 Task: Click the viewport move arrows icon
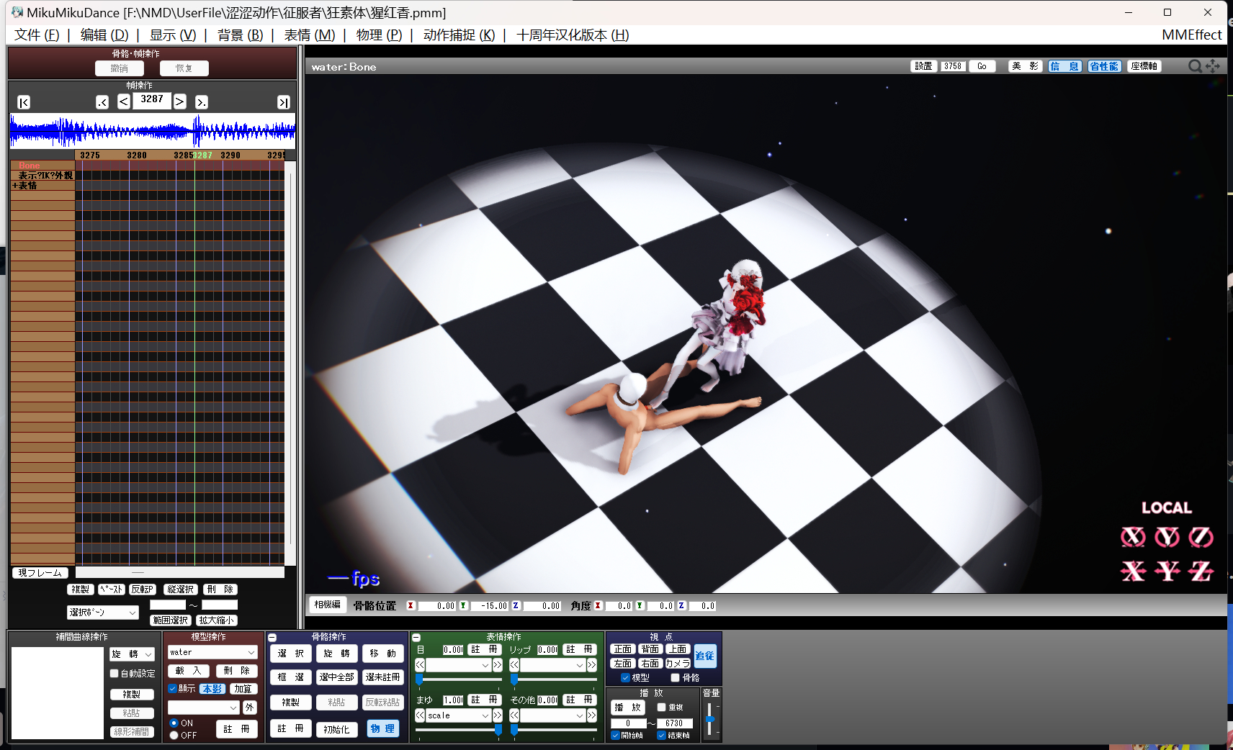(1213, 66)
